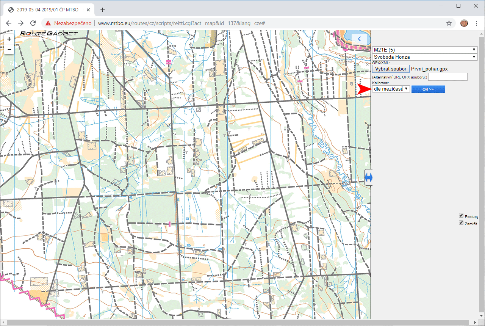Open the Svoboda Honza competitor dropdown
Viewport: 485px width, 326px height.
pyautogui.click(x=425, y=57)
